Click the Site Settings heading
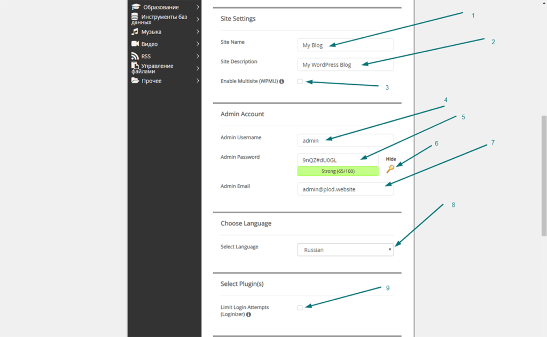This screenshot has width=547, height=337. pyautogui.click(x=238, y=19)
